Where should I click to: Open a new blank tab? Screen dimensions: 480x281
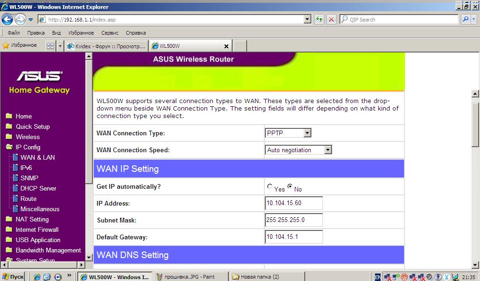coord(240,46)
